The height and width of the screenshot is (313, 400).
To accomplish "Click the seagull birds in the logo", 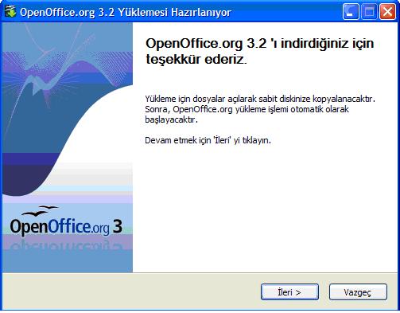I will [x=39, y=211].
